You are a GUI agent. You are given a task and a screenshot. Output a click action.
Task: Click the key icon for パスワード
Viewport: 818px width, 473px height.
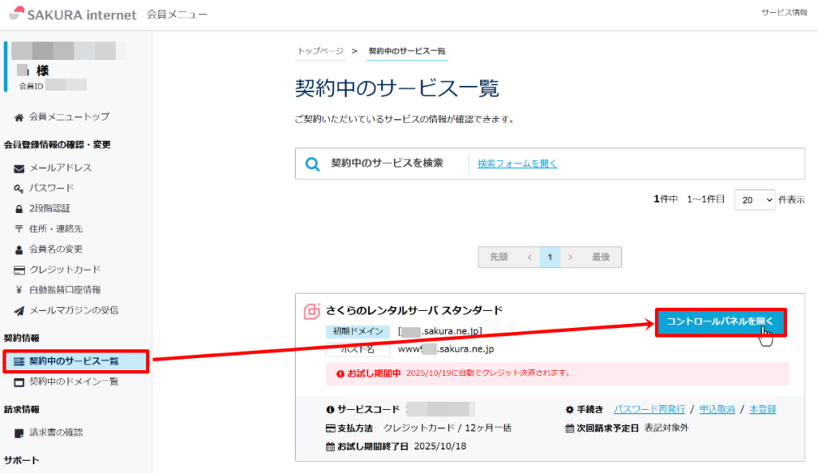coord(19,188)
